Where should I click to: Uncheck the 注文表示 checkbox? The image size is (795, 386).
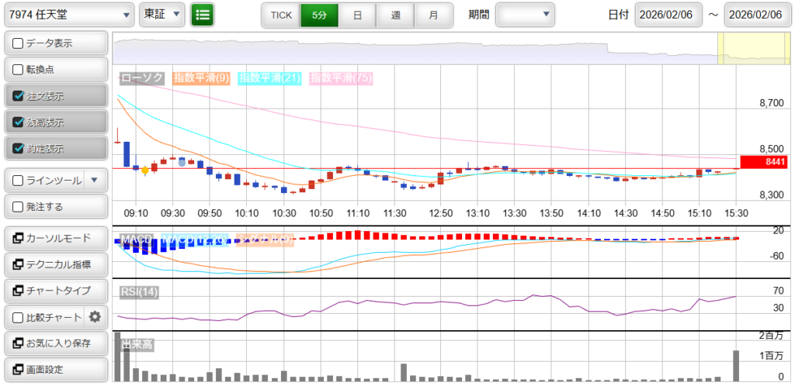[x=19, y=96]
